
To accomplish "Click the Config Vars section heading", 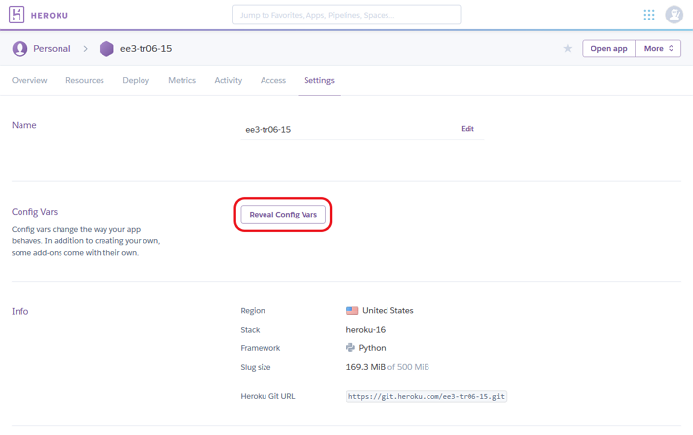I will pos(34,212).
